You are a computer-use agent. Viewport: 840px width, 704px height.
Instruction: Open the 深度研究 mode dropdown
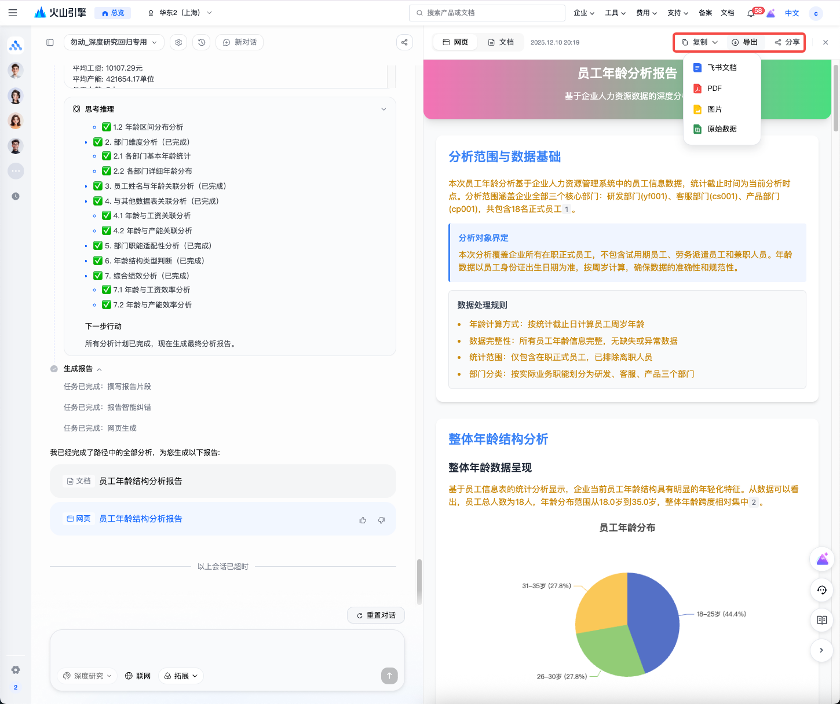[x=87, y=676]
